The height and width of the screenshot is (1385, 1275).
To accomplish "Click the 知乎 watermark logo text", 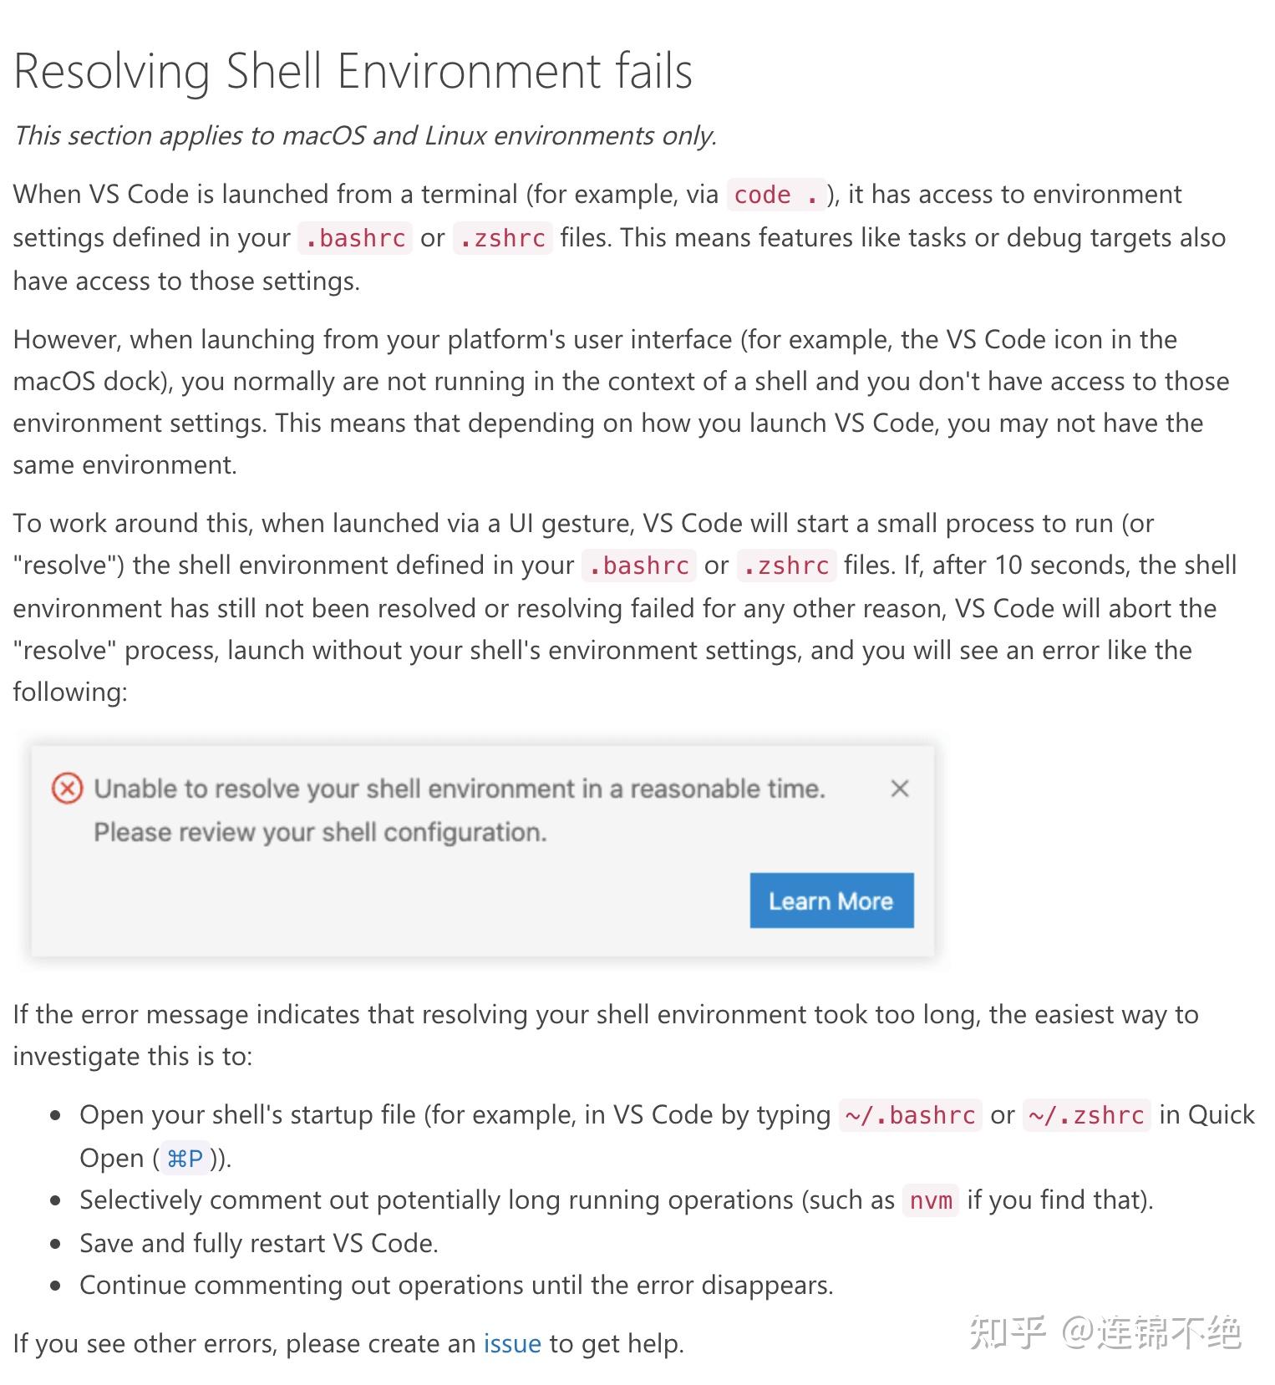I will click(1008, 1332).
